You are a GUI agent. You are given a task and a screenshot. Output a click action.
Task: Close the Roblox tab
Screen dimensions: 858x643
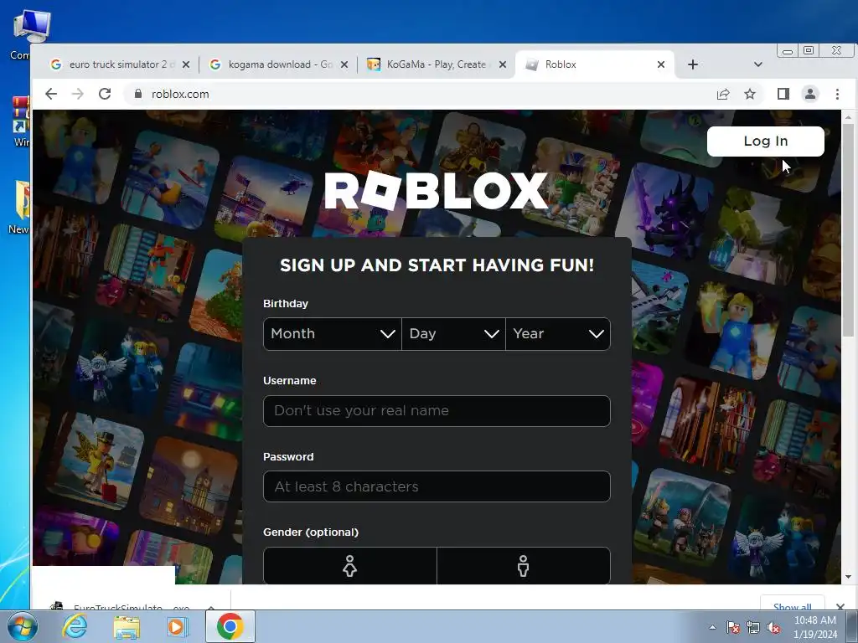(661, 64)
